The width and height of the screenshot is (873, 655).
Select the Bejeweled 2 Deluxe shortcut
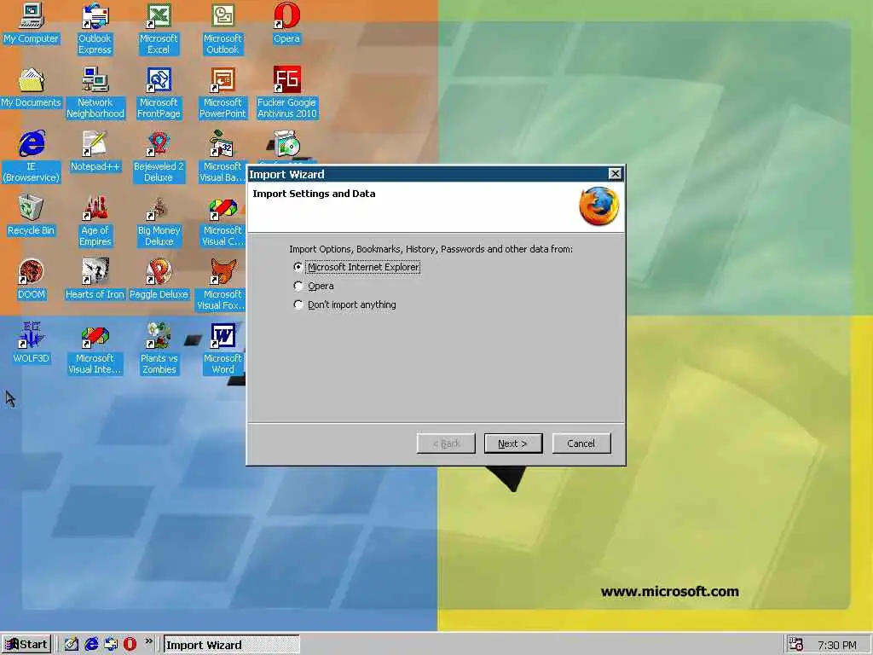159,157
